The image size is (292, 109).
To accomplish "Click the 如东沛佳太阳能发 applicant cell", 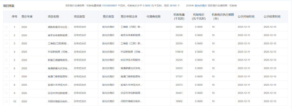I will [x=131, y=60].
